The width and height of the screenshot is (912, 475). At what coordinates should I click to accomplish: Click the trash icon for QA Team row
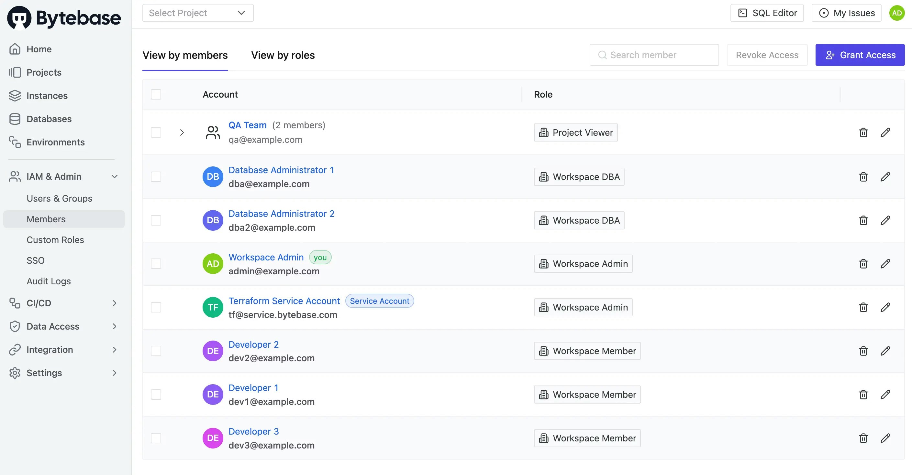click(863, 132)
